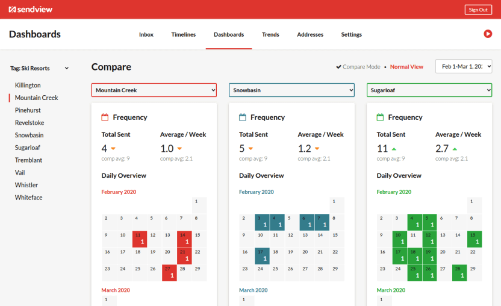Click Sugarloaf Total Sent up arrow
Viewport: 501px width, 306px height.
[394, 149]
